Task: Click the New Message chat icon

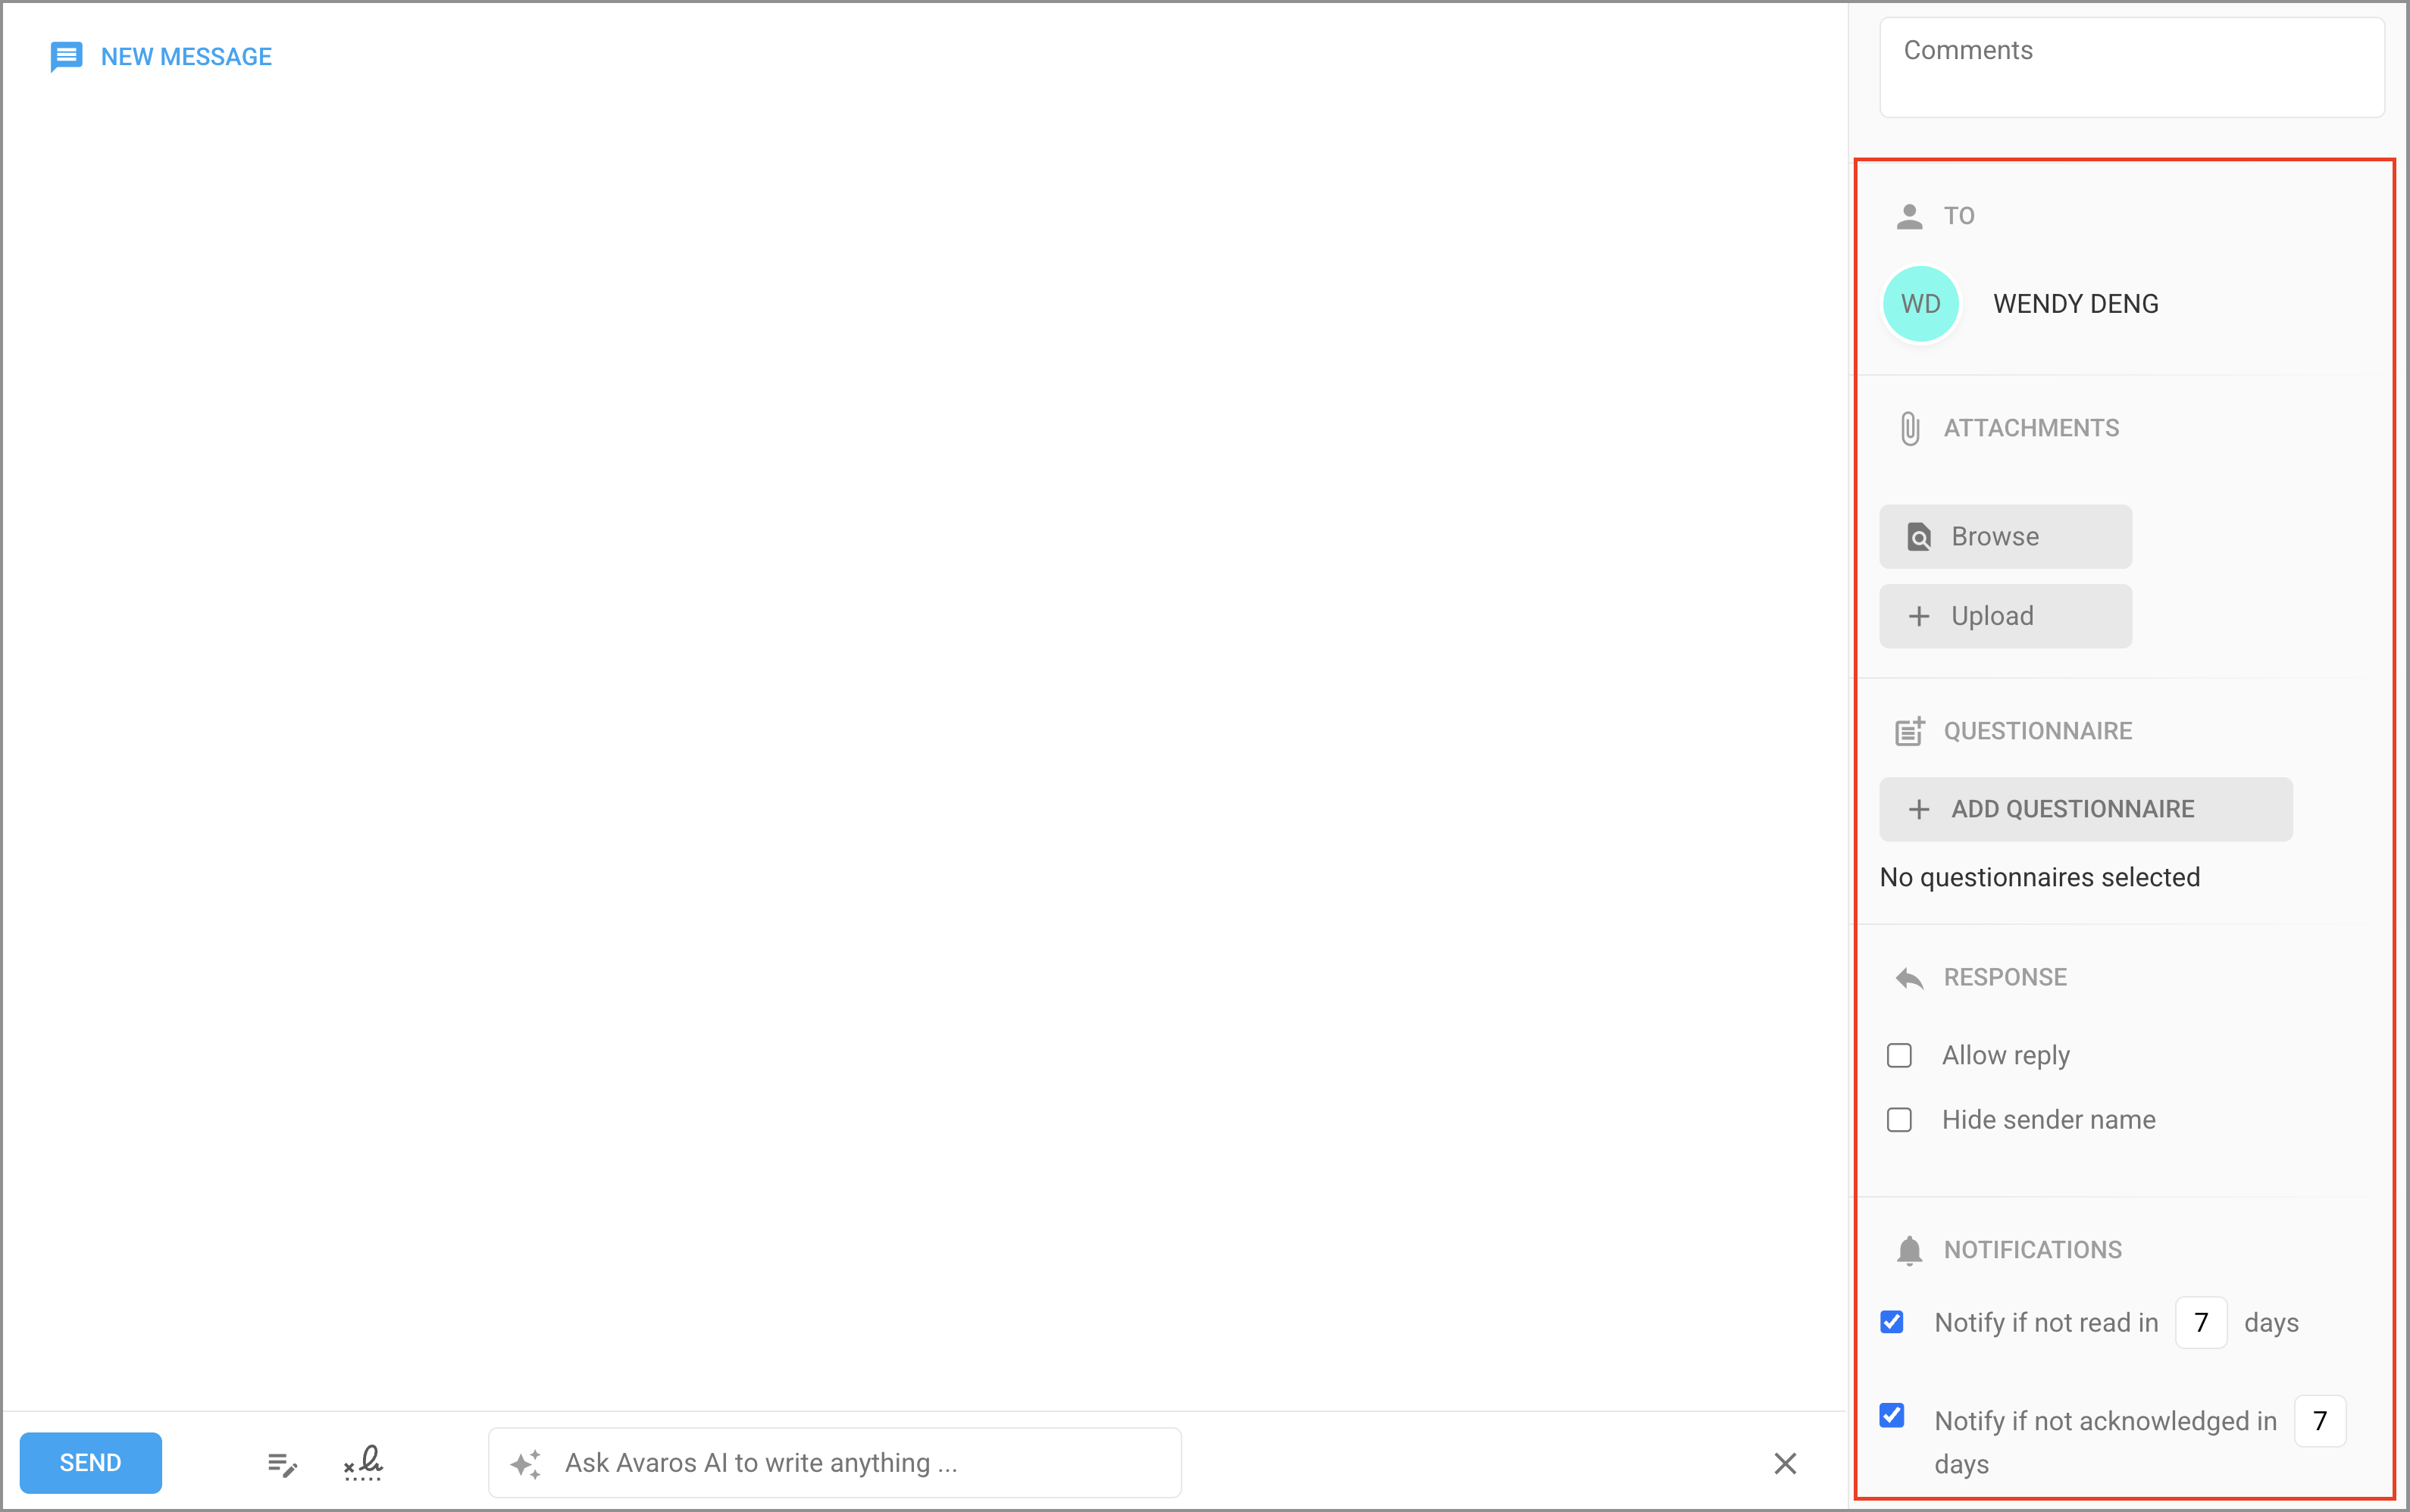Action: [66, 57]
